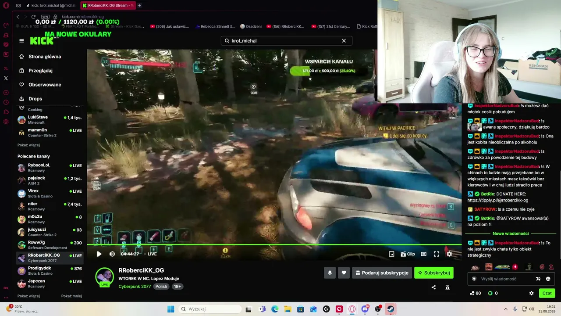The image size is (561, 316).
Task: Open Japczan channel in sidebar
Action: (50, 284)
